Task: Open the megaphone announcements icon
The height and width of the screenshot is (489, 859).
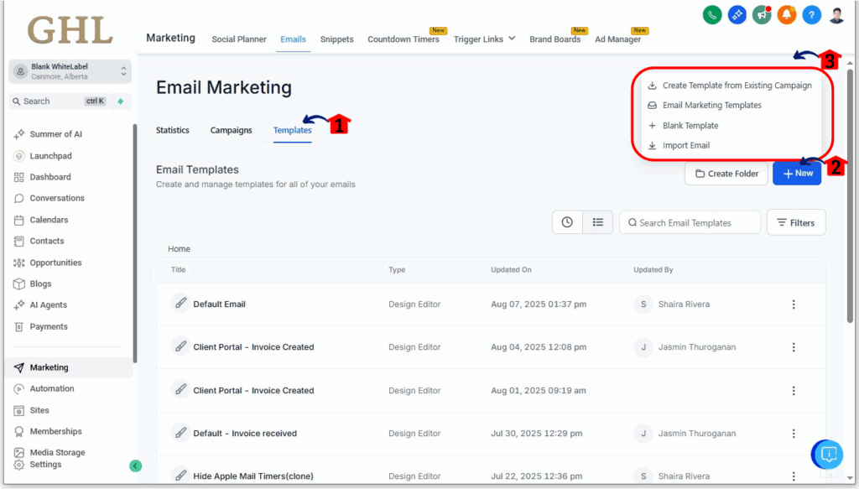Action: point(762,15)
